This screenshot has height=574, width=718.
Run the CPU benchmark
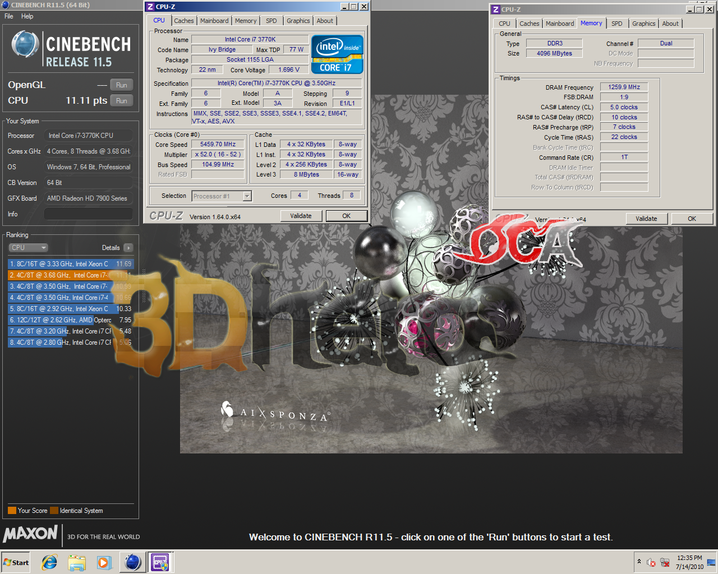pos(122,101)
